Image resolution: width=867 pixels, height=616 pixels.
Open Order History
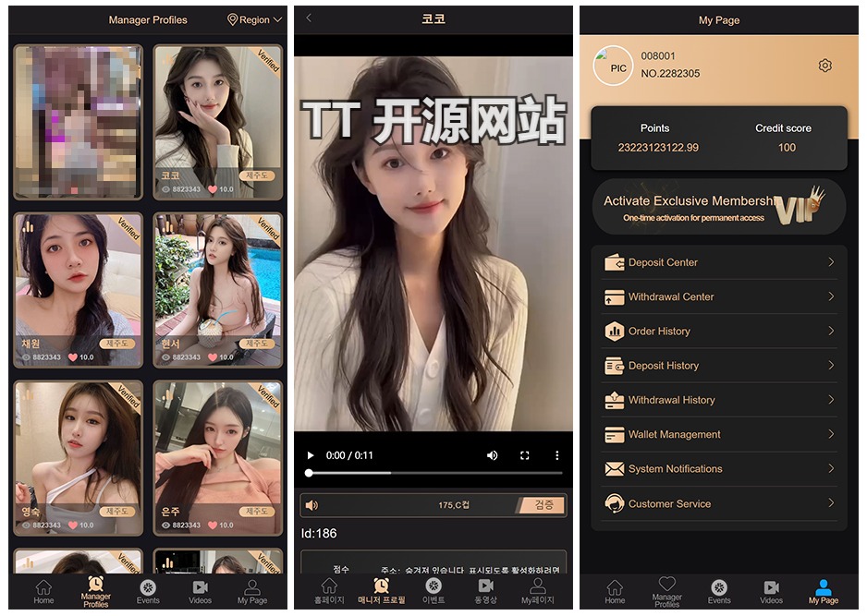point(719,331)
